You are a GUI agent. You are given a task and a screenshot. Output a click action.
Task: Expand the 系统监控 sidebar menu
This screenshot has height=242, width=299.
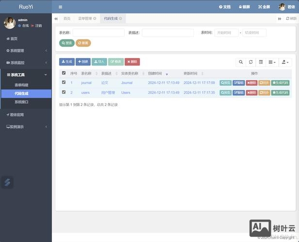[x=26, y=62]
